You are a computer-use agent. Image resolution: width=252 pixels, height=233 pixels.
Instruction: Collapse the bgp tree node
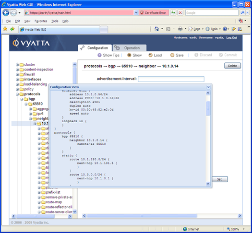(22, 99)
